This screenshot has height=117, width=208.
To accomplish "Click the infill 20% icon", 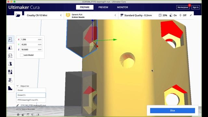I will click(x=160, y=15).
